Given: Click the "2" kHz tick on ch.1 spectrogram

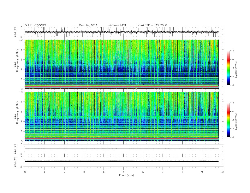Looking at the screenshot, I should point(22,79).
